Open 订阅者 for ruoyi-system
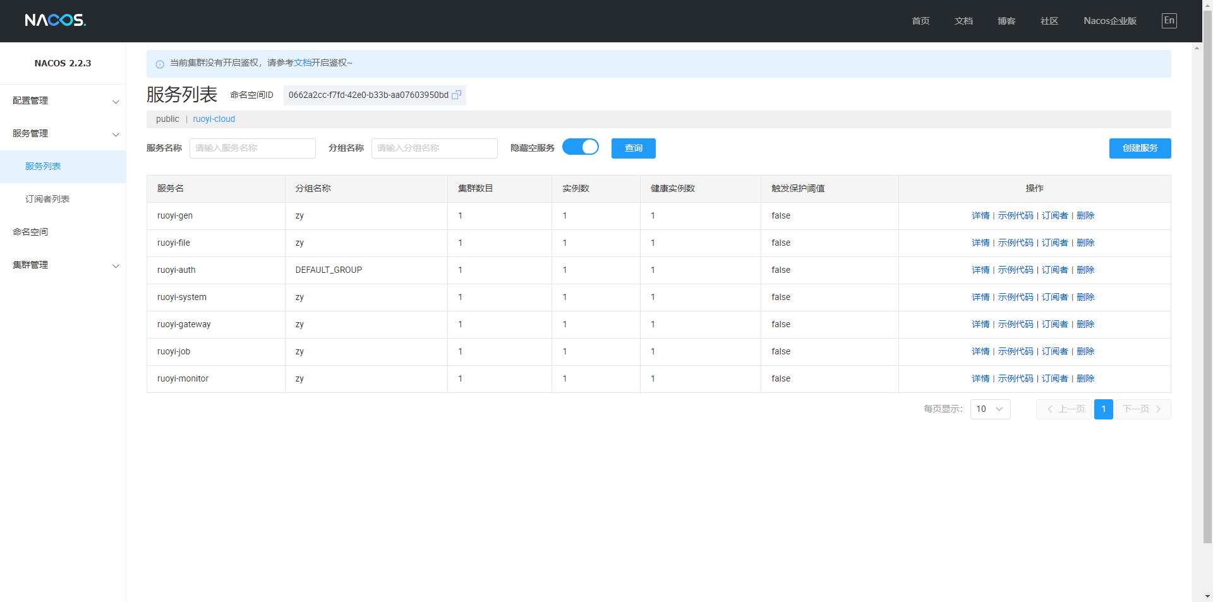The image size is (1213, 602). pos(1054,298)
